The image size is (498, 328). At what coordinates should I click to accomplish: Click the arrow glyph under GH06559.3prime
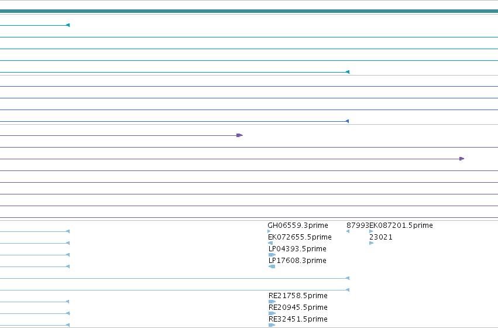tap(269, 231)
